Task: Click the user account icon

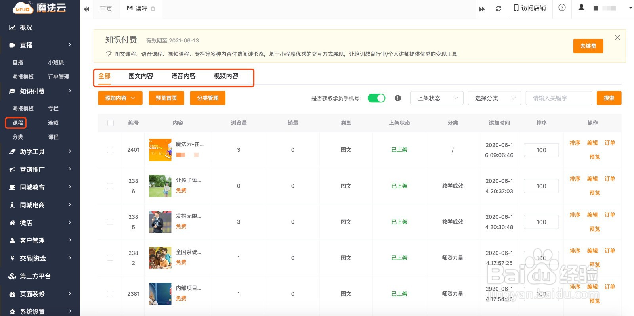Action: point(581,8)
